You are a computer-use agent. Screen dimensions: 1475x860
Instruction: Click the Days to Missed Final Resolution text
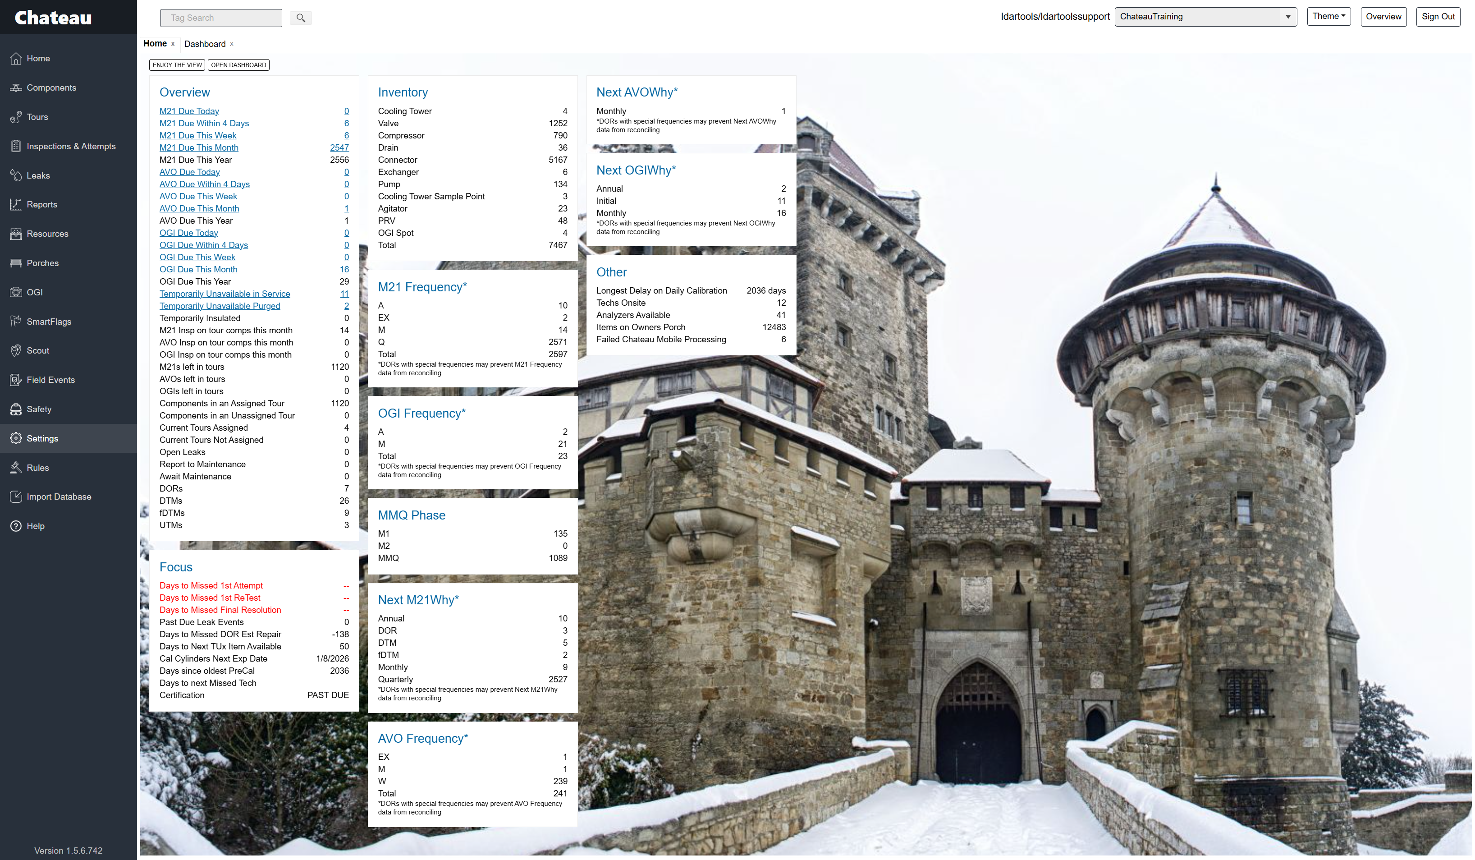click(x=220, y=610)
